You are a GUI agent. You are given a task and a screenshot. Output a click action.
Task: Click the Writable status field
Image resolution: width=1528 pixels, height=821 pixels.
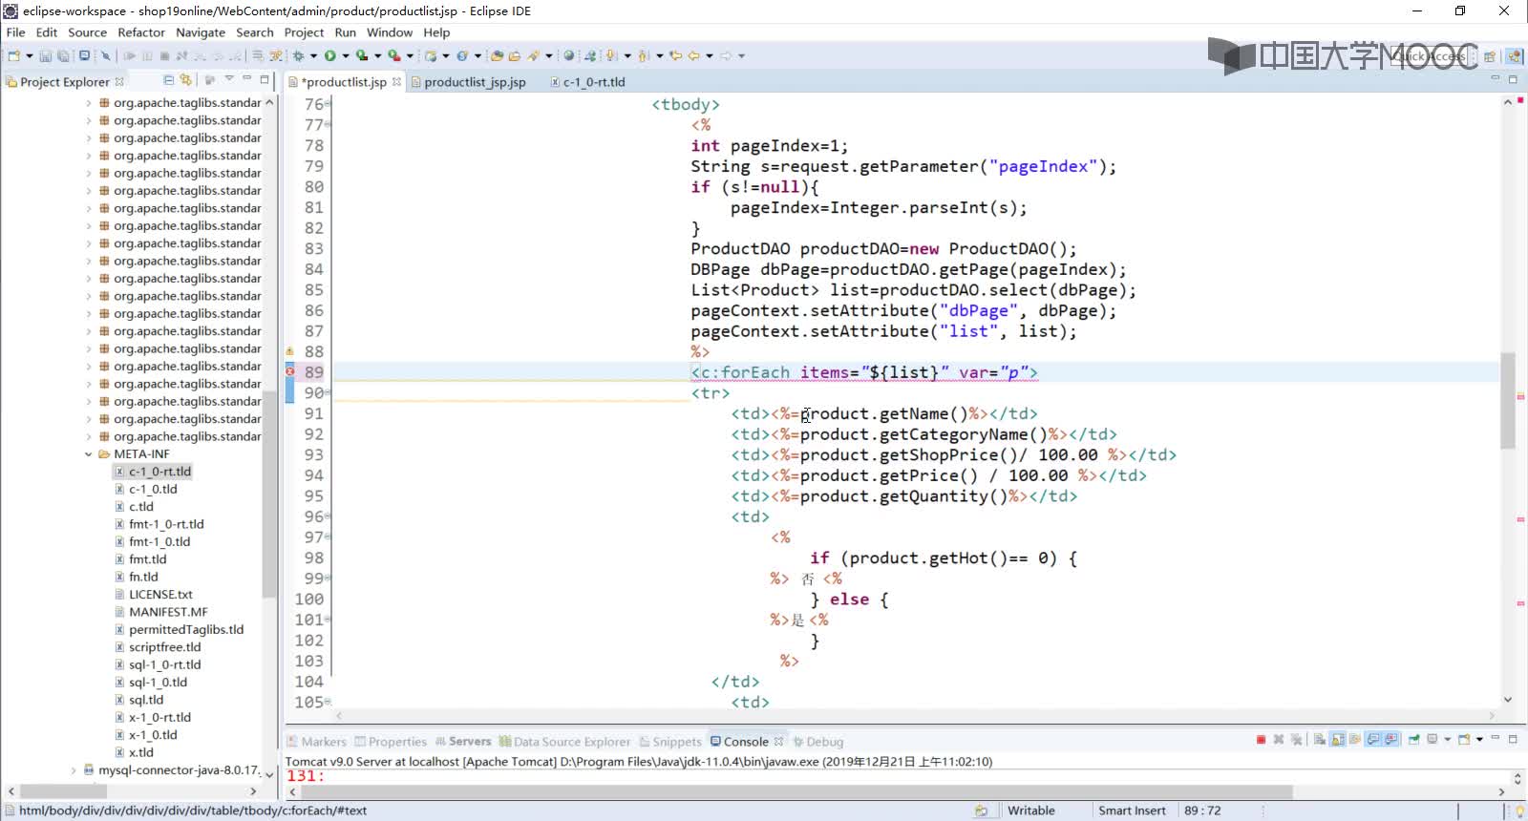1031,810
